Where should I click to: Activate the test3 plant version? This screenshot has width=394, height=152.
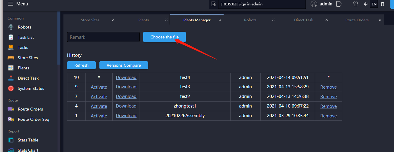coord(99,87)
